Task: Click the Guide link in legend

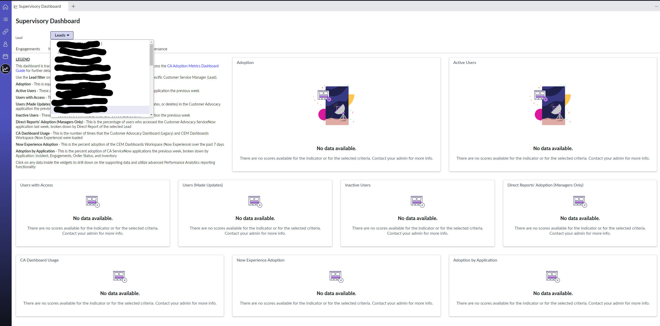Action: 20,71
